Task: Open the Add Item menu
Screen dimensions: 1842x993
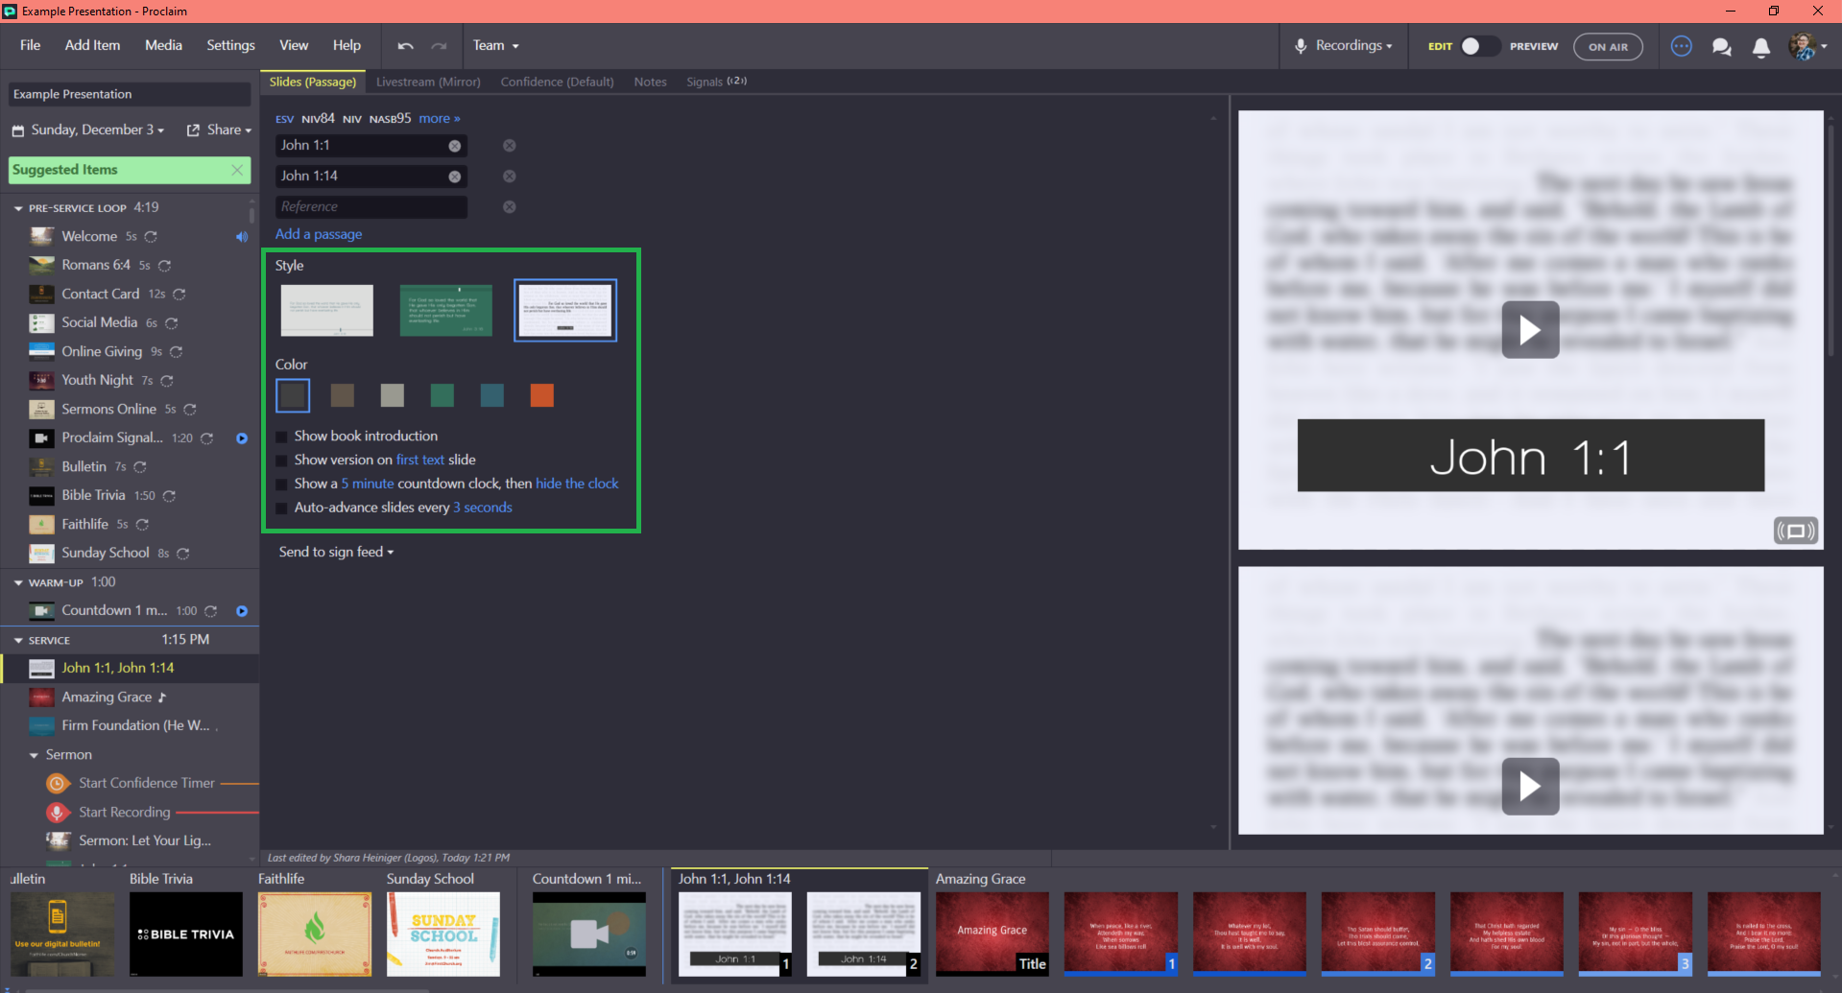Action: pyautogui.click(x=92, y=45)
